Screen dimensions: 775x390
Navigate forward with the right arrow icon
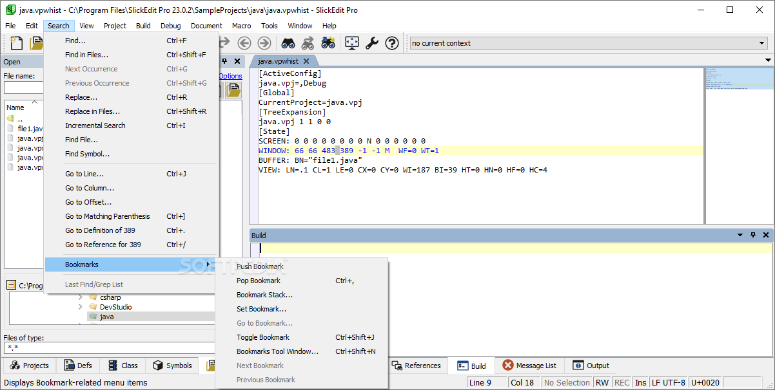pyautogui.click(x=264, y=43)
